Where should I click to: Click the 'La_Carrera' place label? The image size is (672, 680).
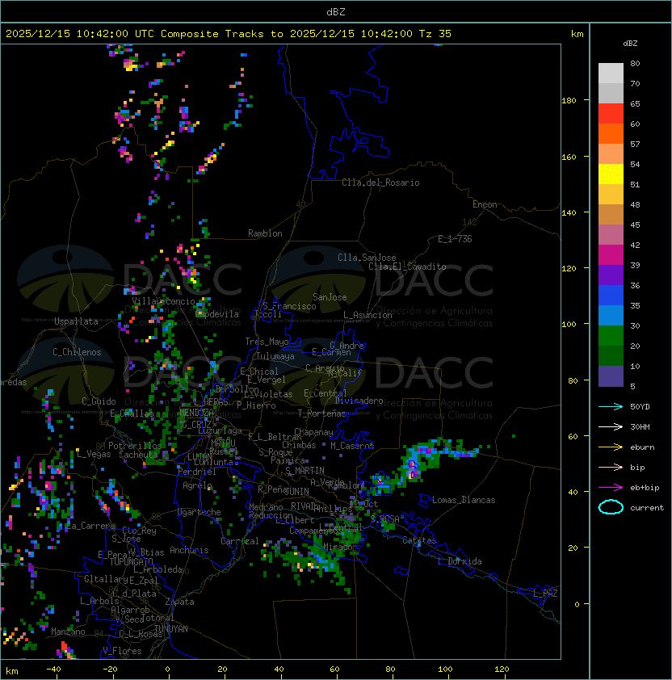90,526
